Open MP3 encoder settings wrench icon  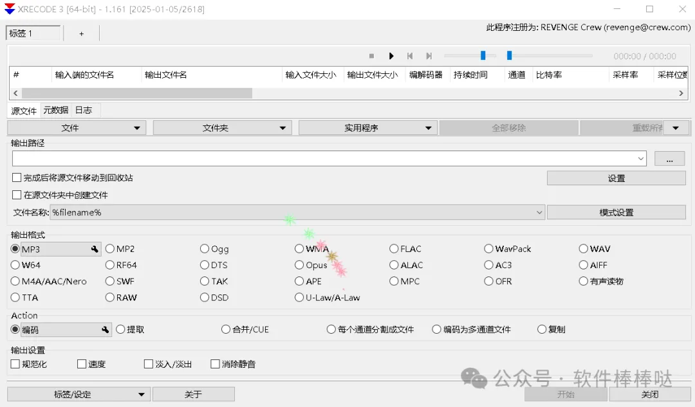(x=95, y=249)
